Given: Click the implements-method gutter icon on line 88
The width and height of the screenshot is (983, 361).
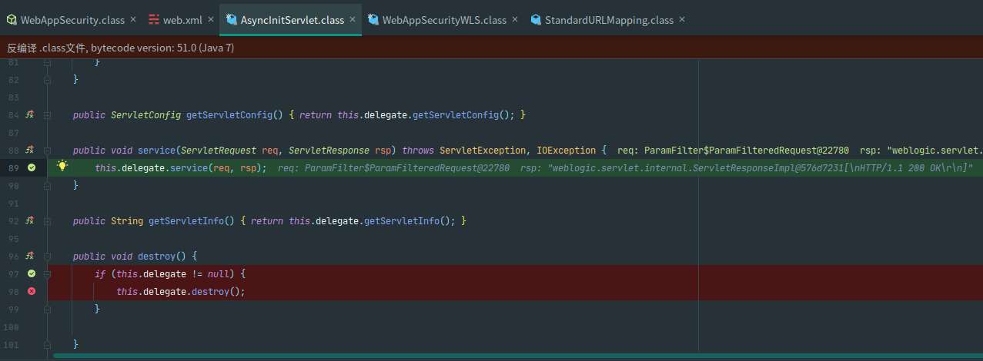Looking at the screenshot, I should (31, 150).
